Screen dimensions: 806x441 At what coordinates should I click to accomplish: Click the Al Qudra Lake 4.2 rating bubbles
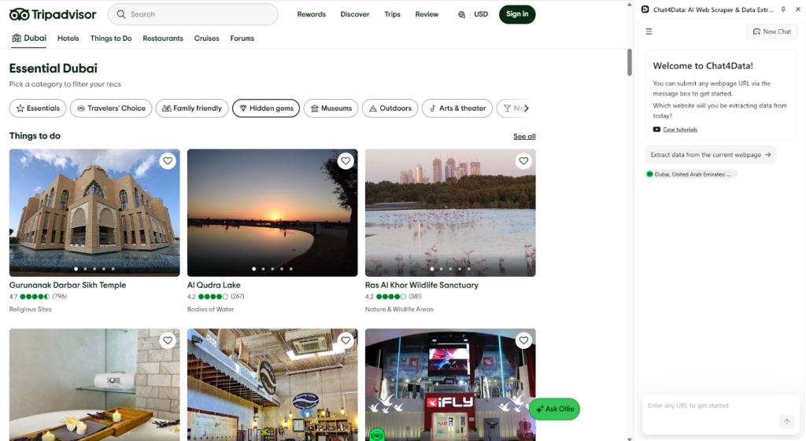tap(213, 296)
